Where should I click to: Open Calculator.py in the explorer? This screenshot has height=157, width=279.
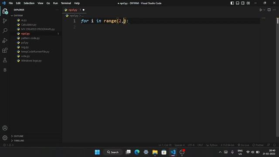pyautogui.click(x=29, y=25)
